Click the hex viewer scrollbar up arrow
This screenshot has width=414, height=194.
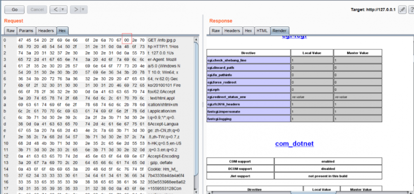(x=196, y=40)
